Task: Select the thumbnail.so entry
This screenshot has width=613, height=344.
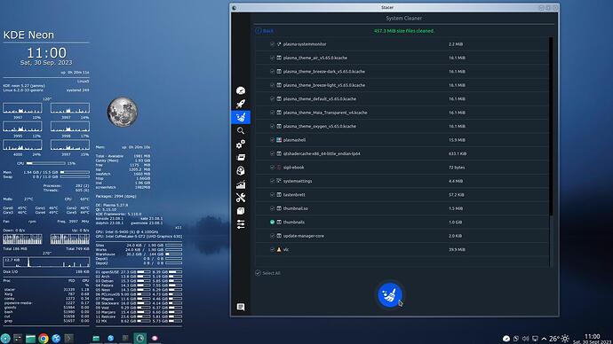Action: coord(402,208)
